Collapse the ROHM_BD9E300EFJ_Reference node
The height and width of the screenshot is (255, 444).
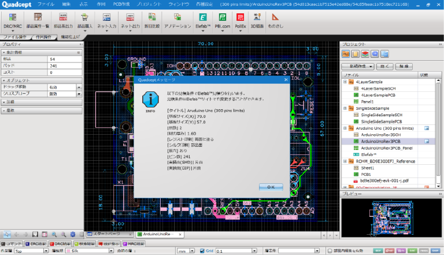(x=345, y=161)
